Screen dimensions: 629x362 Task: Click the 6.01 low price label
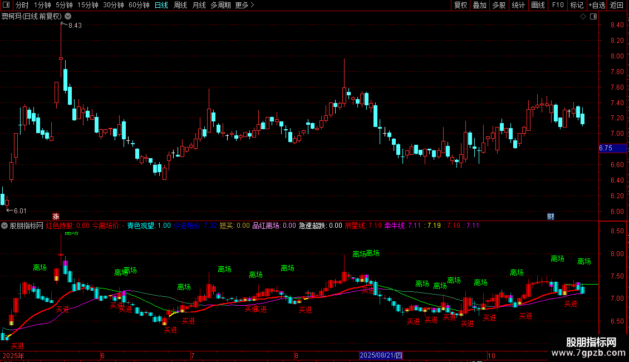pyautogui.click(x=20, y=211)
